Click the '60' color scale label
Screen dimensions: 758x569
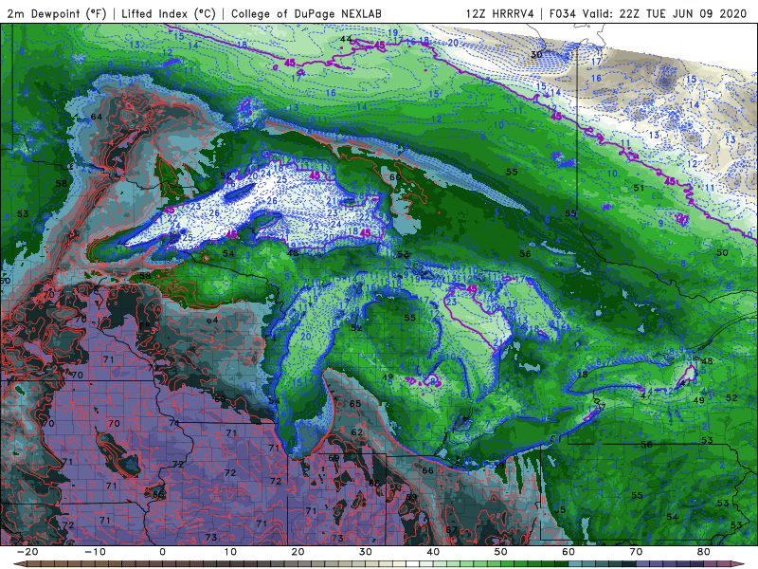(x=568, y=552)
